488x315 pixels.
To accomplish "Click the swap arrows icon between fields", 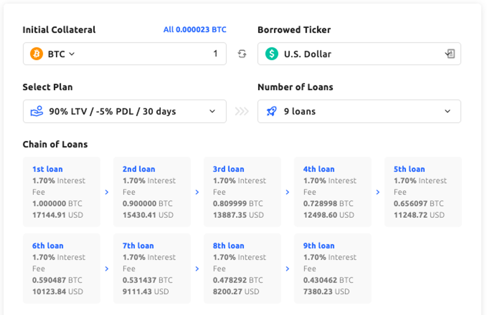I will click(242, 54).
